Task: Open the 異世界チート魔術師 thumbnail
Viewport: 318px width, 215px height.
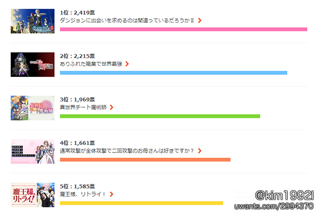Action: click(x=33, y=108)
